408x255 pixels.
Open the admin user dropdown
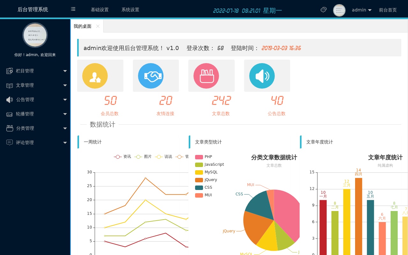coord(361,10)
